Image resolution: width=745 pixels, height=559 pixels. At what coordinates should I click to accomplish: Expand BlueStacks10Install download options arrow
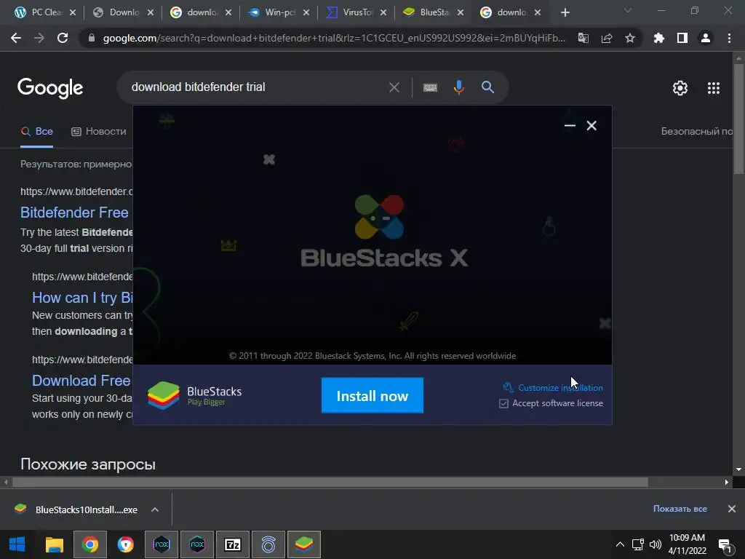click(x=155, y=510)
